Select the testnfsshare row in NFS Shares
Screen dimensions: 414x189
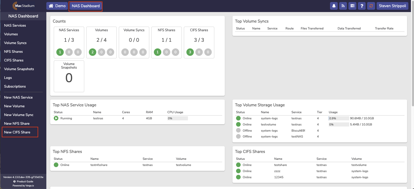pyautogui.click(x=99, y=165)
